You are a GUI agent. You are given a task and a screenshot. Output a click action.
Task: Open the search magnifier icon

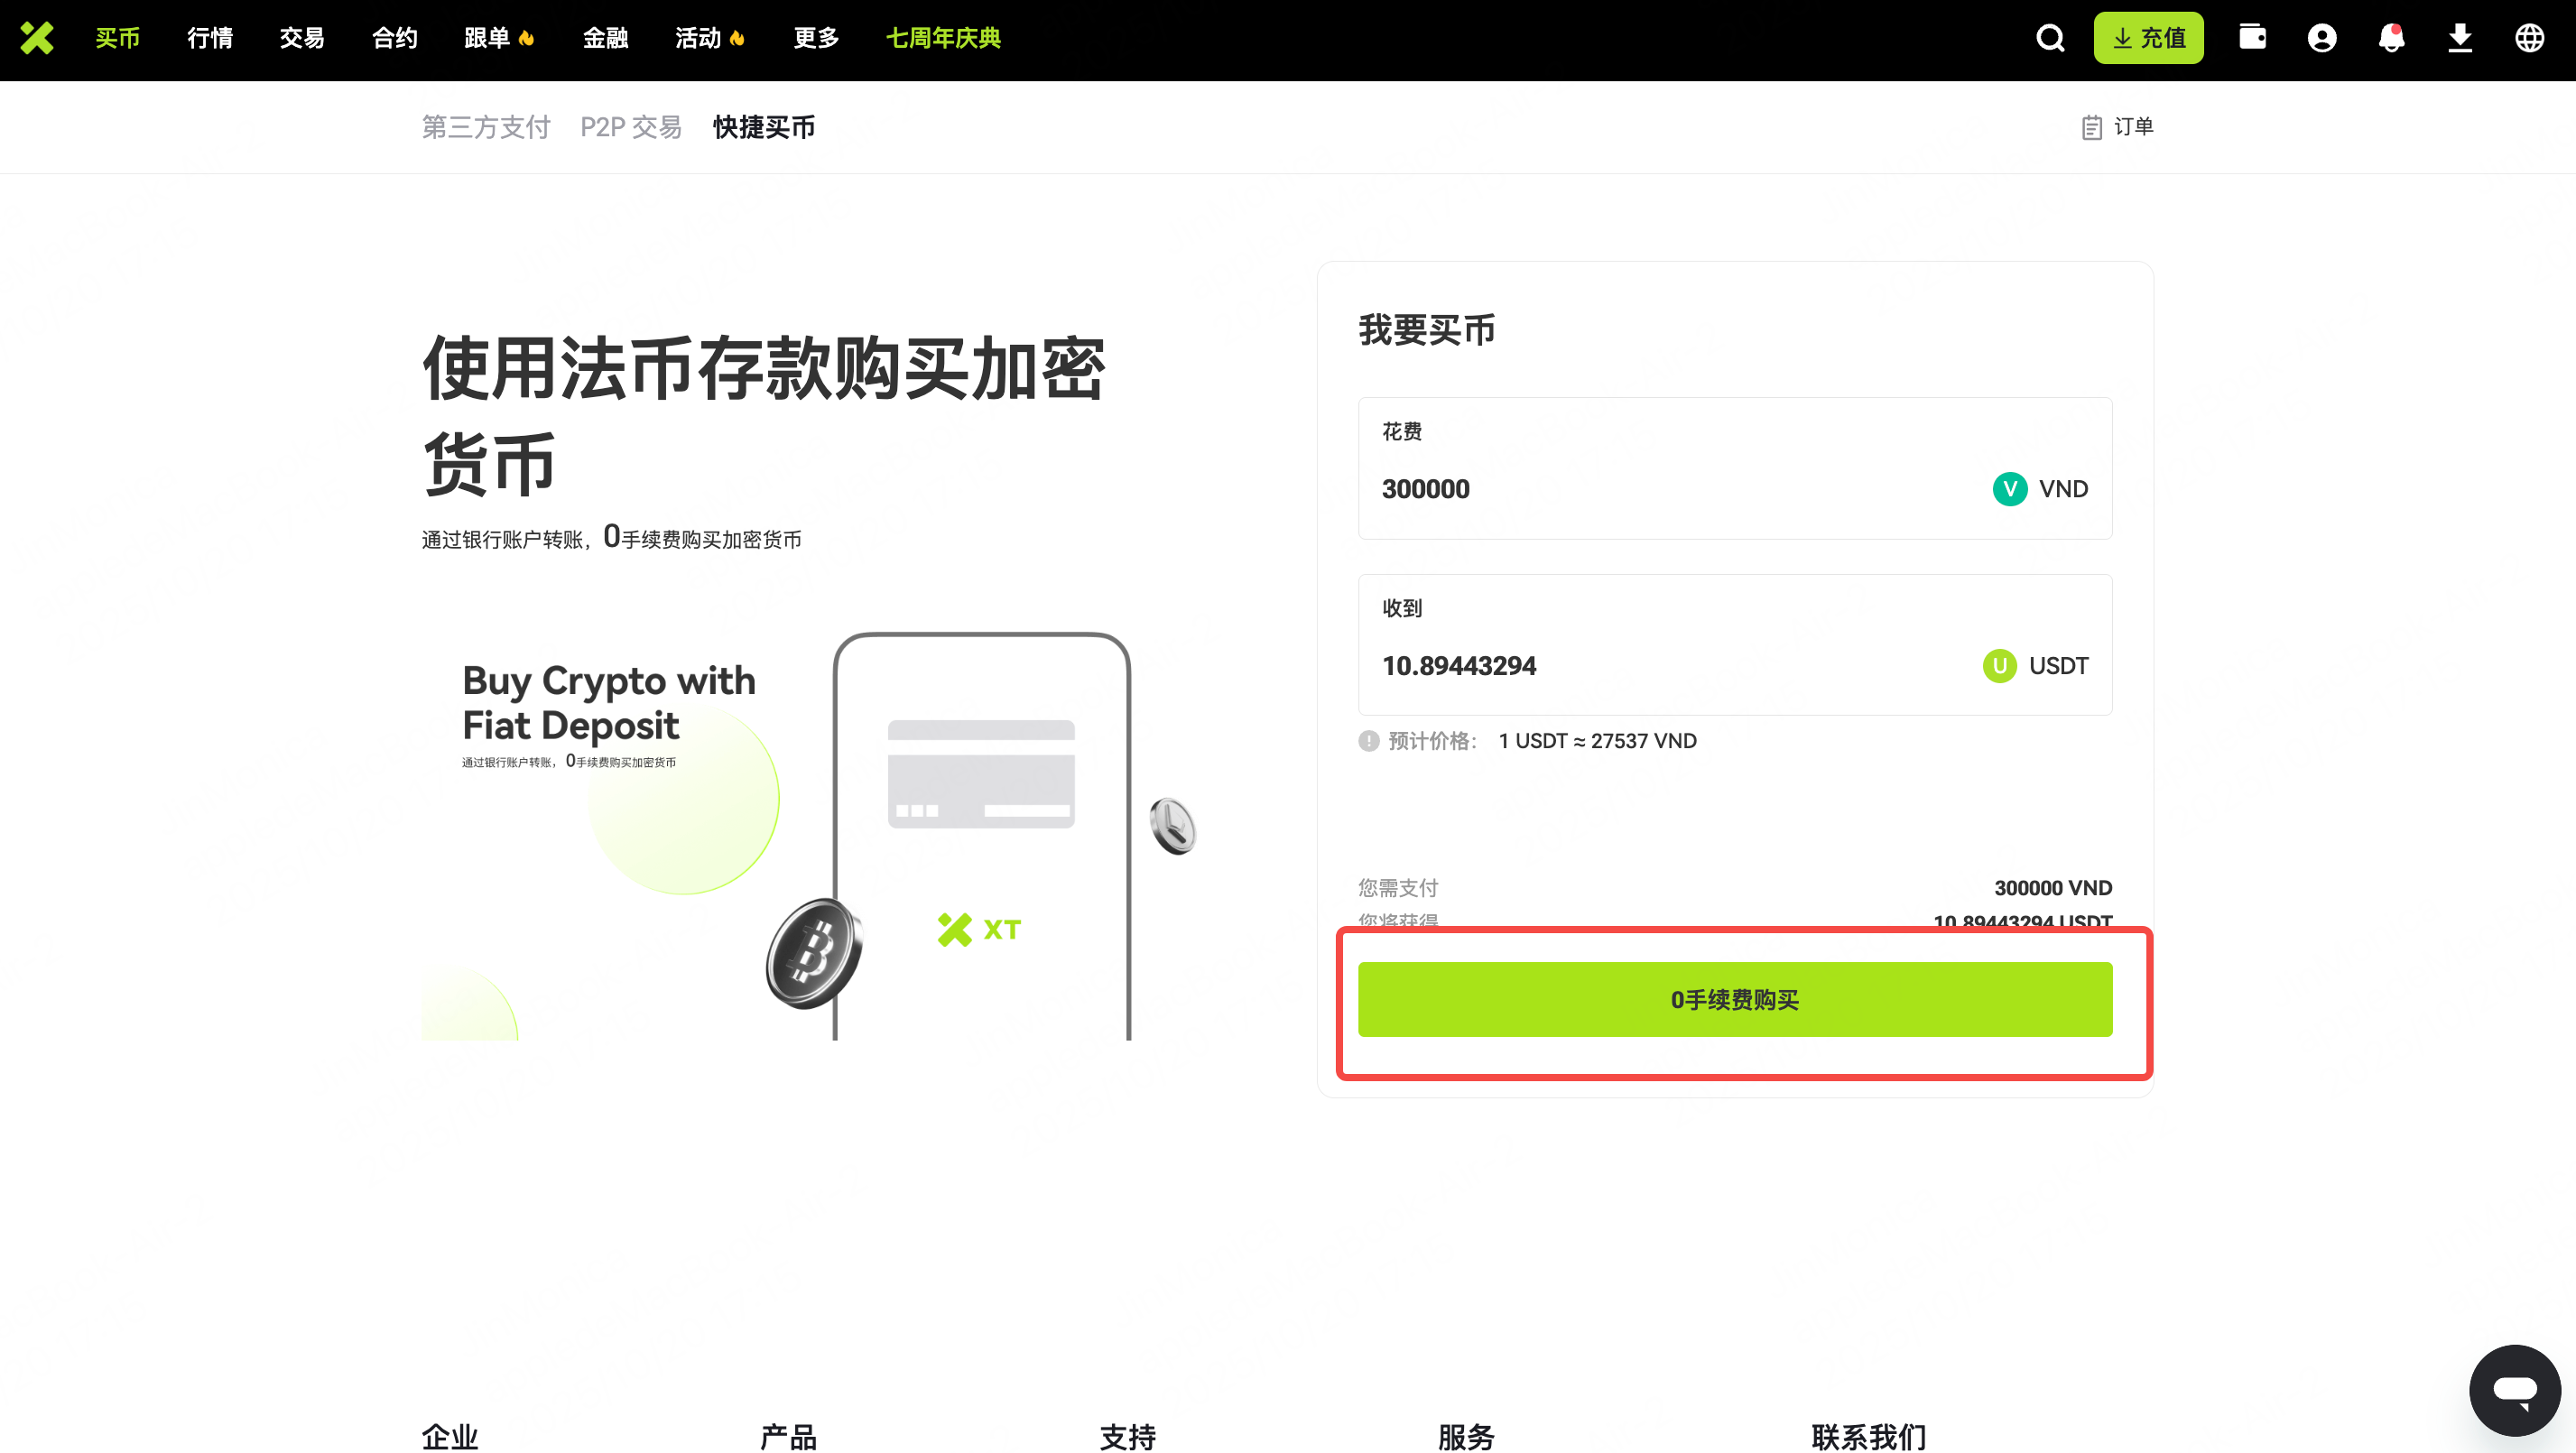pos(2050,38)
